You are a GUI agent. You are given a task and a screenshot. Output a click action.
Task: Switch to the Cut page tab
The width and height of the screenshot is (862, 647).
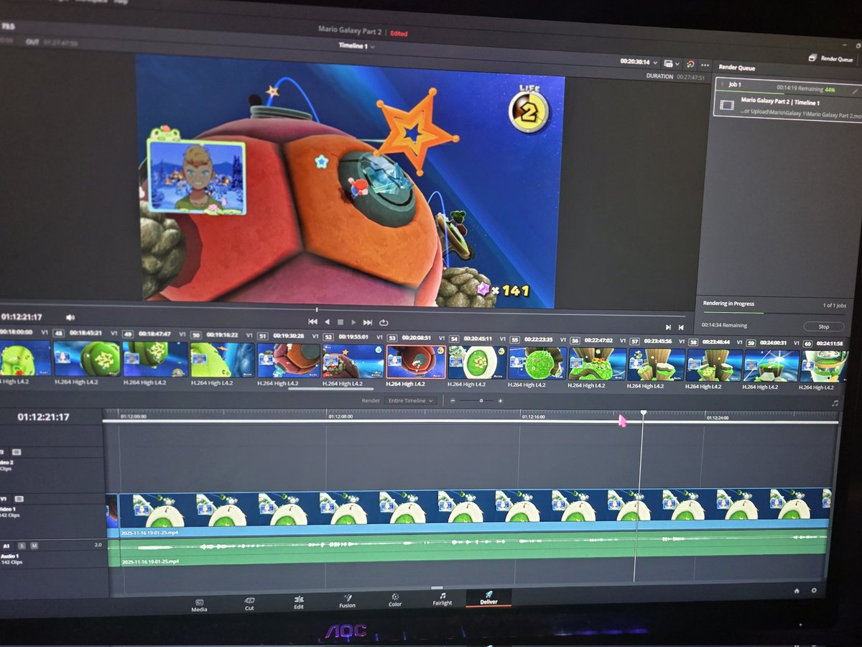[x=249, y=604]
